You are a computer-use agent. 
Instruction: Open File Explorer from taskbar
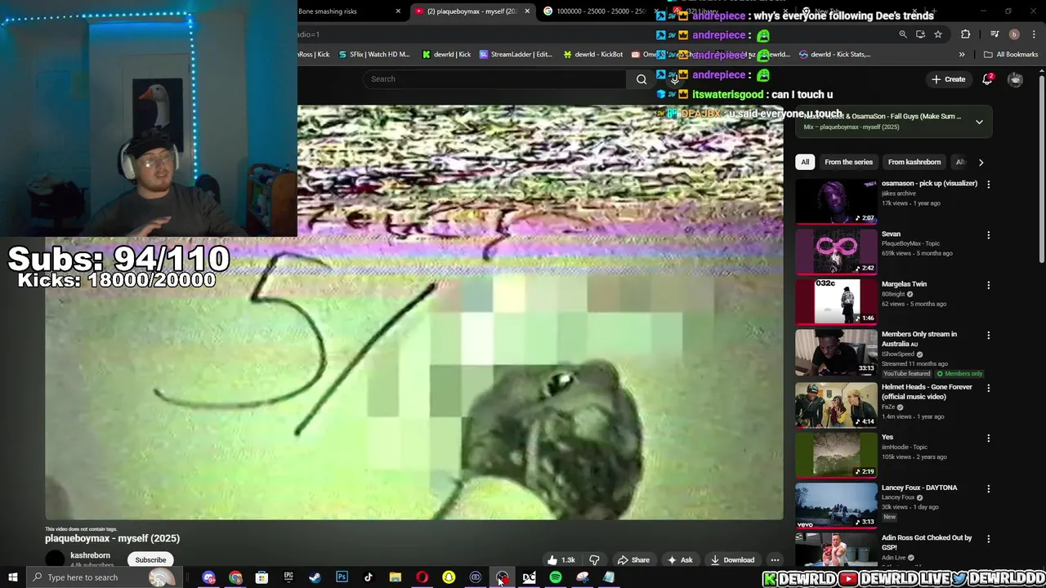[x=395, y=577]
